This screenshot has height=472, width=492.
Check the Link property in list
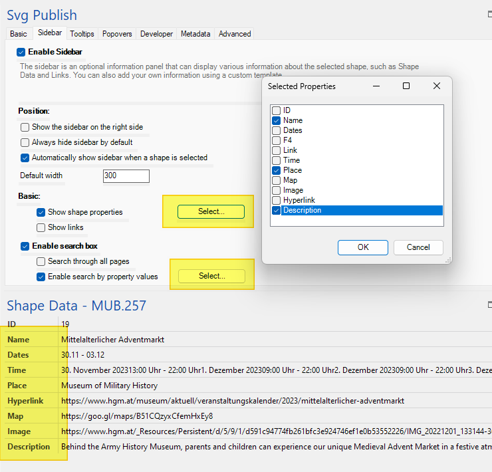(276, 150)
